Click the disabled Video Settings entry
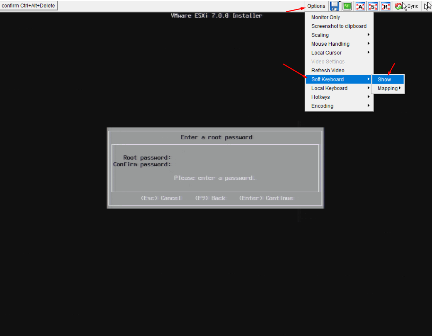 click(x=339, y=62)
